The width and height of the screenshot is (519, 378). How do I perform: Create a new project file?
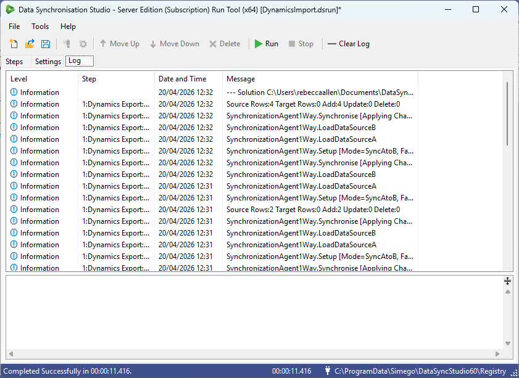13,43
